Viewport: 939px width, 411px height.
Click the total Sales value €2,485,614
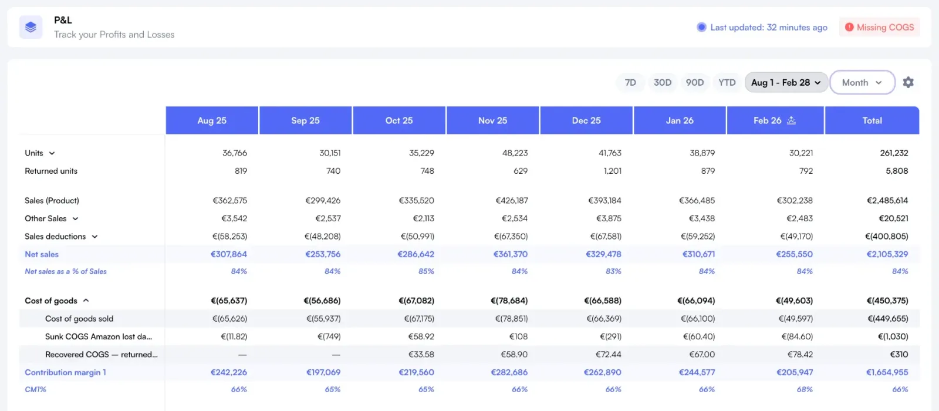coord(887,200)
